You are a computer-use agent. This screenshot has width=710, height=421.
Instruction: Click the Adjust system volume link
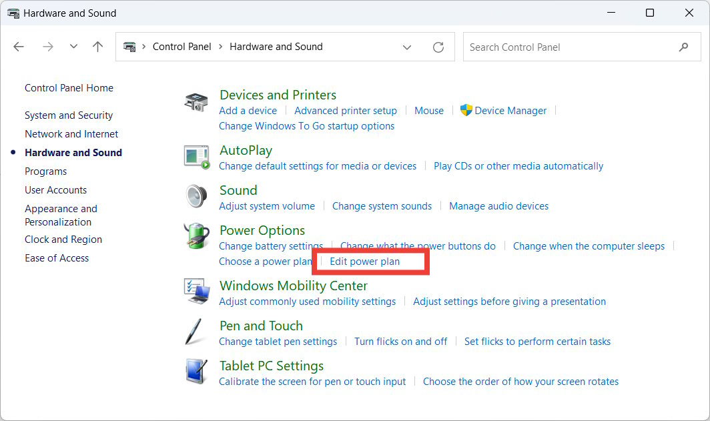tap(267, 206)
